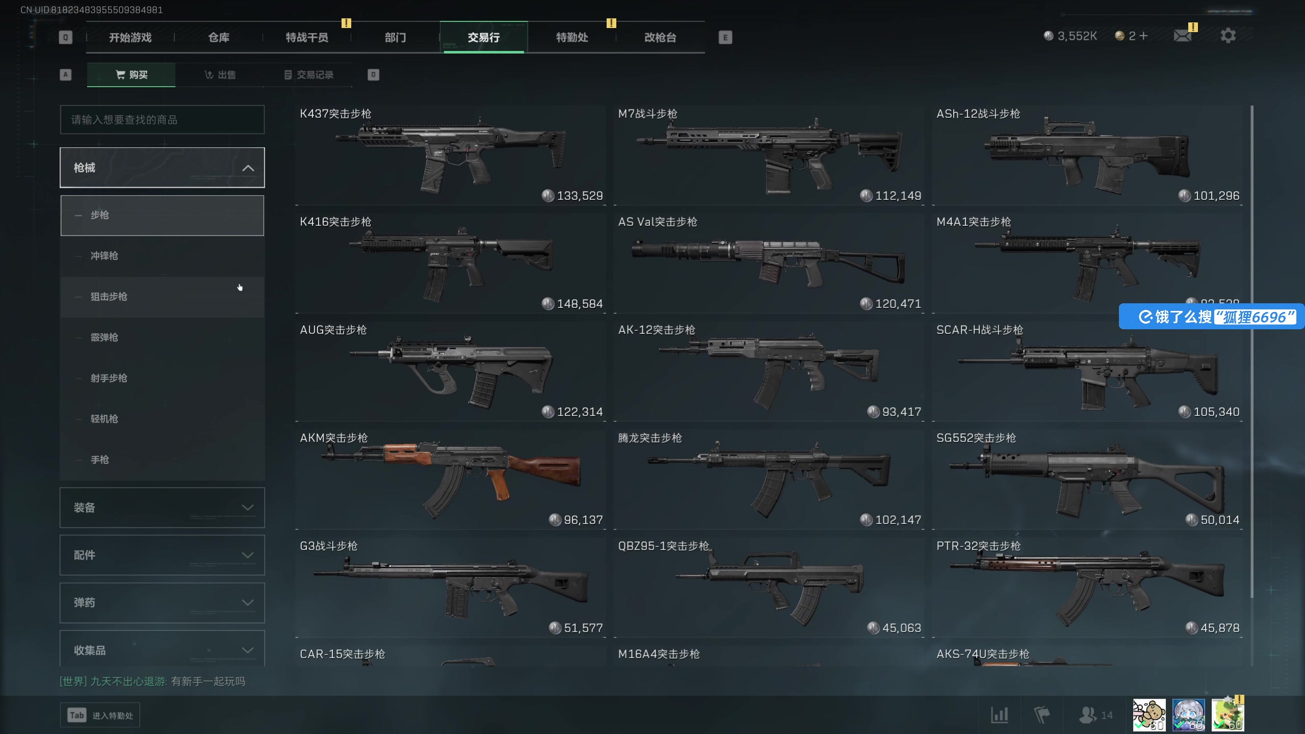Viewport: 1305px width, 734px height.
Task: Open the settings gear icon
Action: [1228, 36]
